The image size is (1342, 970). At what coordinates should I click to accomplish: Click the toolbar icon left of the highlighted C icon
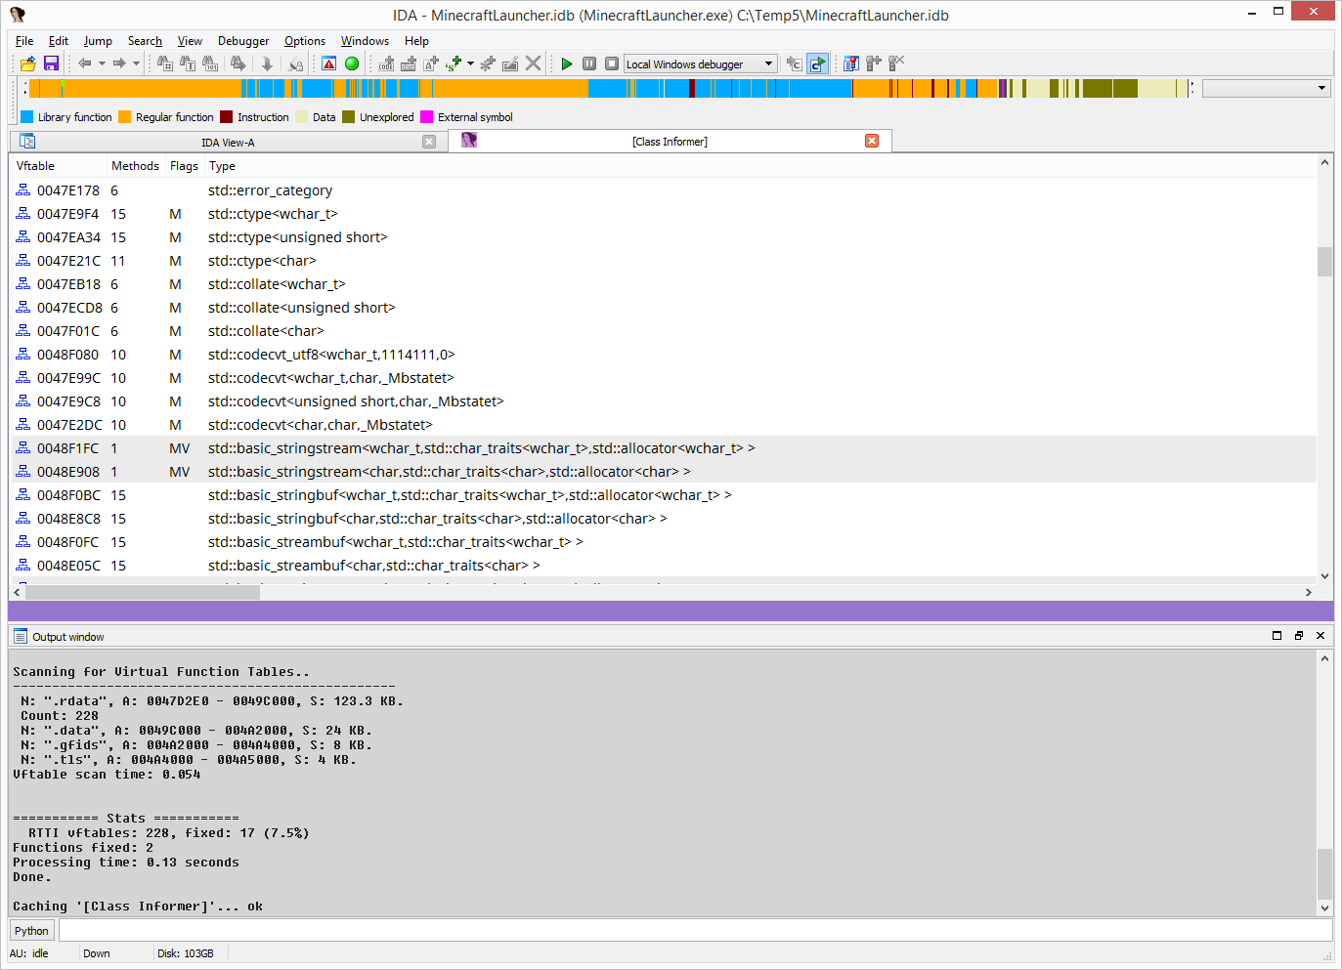tap(795, 63)
